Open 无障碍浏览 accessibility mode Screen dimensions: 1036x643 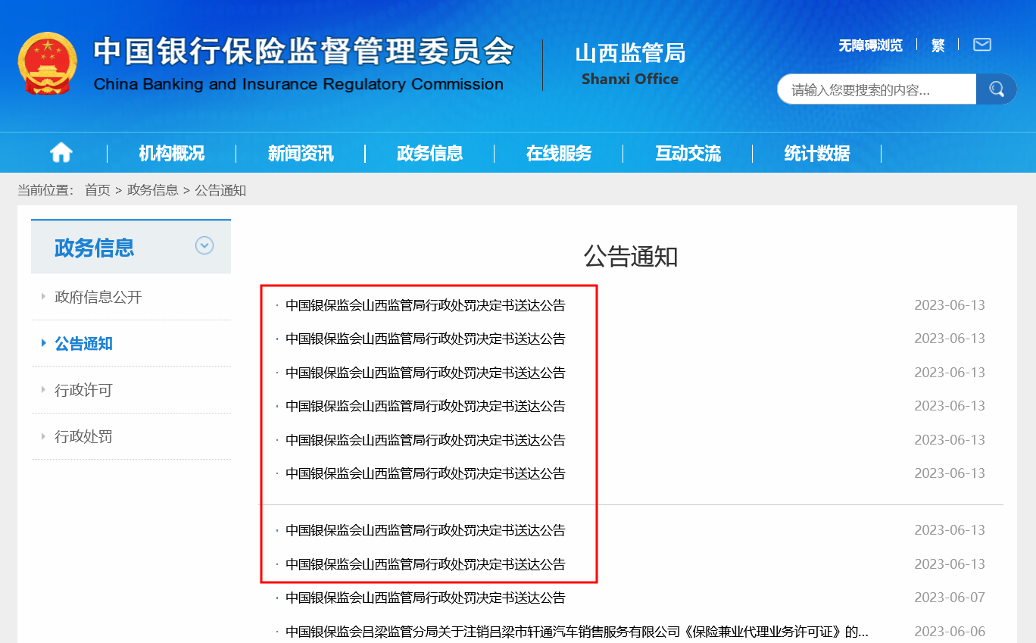point(870,45)
